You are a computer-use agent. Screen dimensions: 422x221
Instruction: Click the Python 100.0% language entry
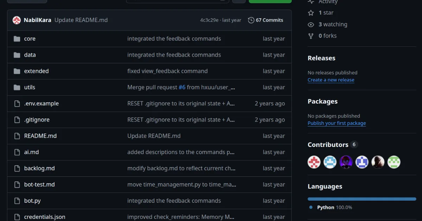334,207
